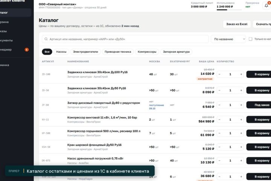
Task: Decrease quantity for Насос дренажный row
Action: 219,161
